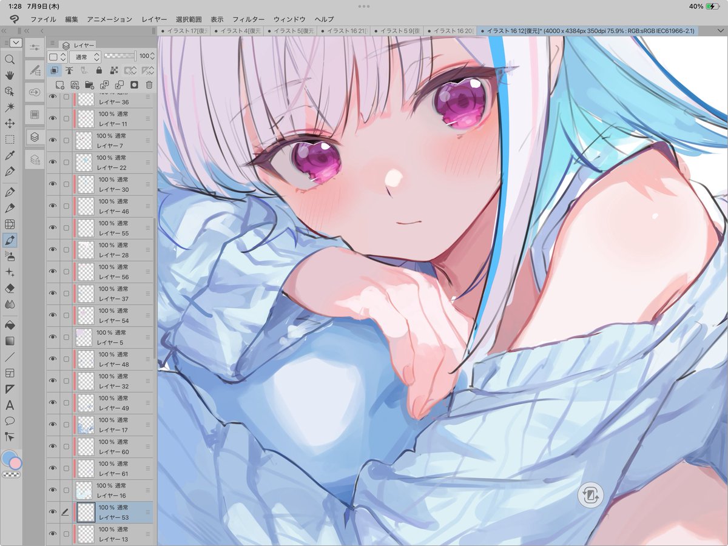728x546 pixels.
Task: Collapse the tool palette double chevron
Action: 4,30
